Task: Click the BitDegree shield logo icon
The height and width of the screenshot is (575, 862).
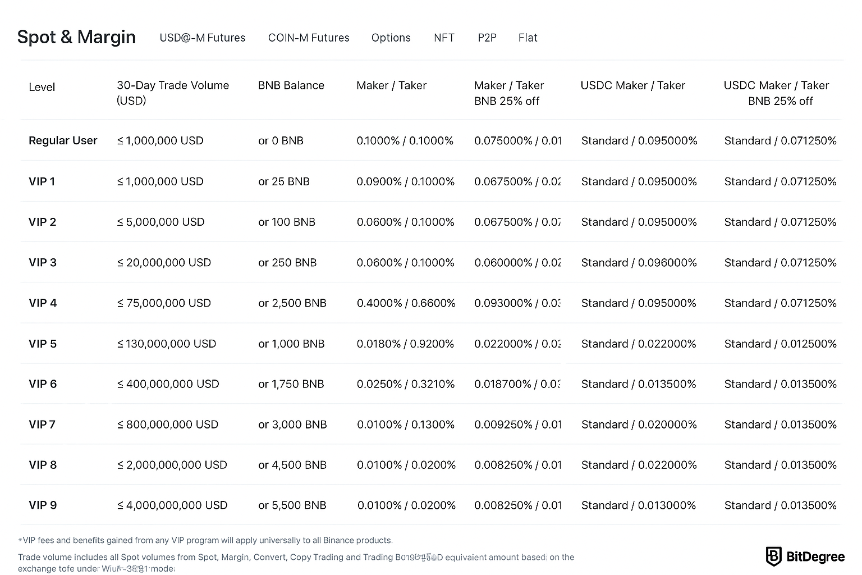Action: point(773,556)
